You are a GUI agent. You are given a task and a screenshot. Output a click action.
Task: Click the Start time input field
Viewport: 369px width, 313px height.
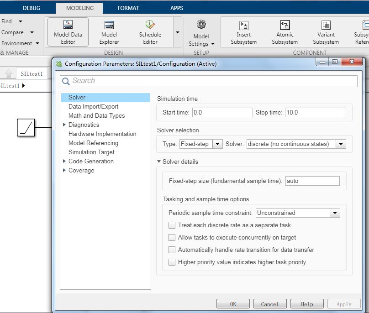pyautogui.click(x=222, y=112)
